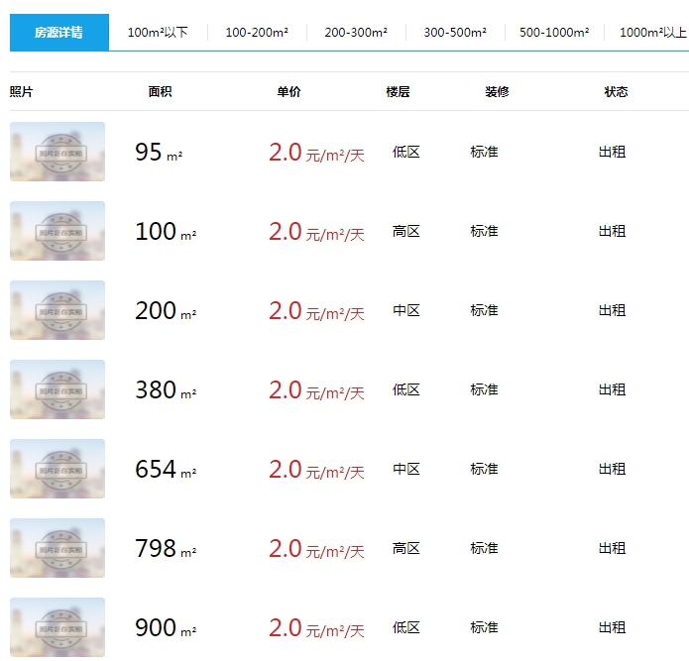The image size is (689, 661).
Task: Click 出租 status in the 100 m² row
Action: pos(612,231)
